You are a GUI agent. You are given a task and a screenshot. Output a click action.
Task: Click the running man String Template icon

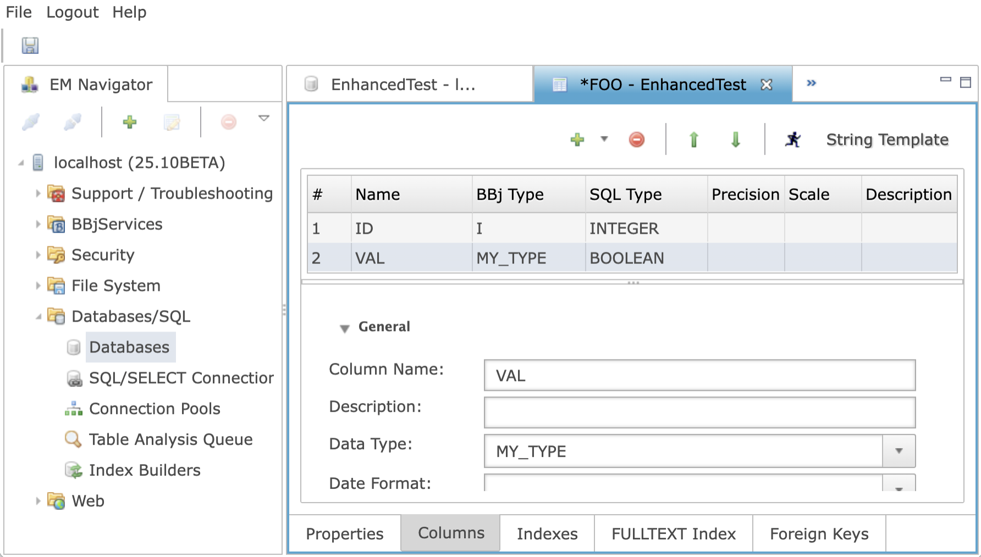point(792,140)
